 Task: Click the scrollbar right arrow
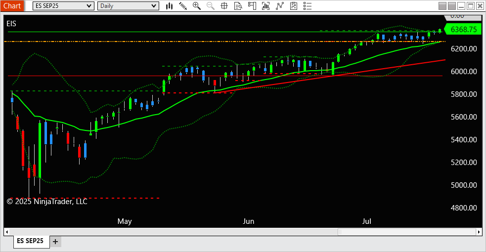(x=479, y=232)
